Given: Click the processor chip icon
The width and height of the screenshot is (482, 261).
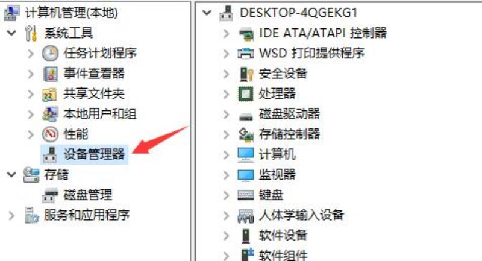Looking at the screenshot, I should click(x=246, y=94).
